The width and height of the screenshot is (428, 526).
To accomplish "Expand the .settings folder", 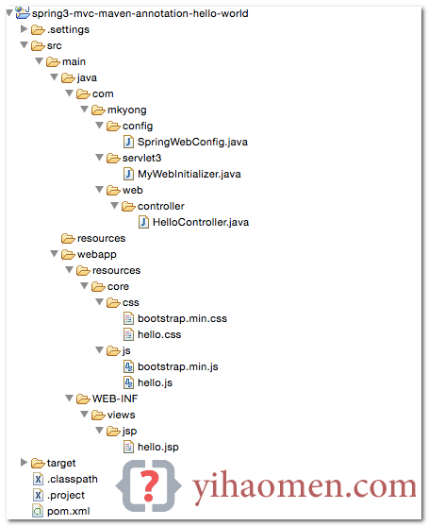I will 24,29.
